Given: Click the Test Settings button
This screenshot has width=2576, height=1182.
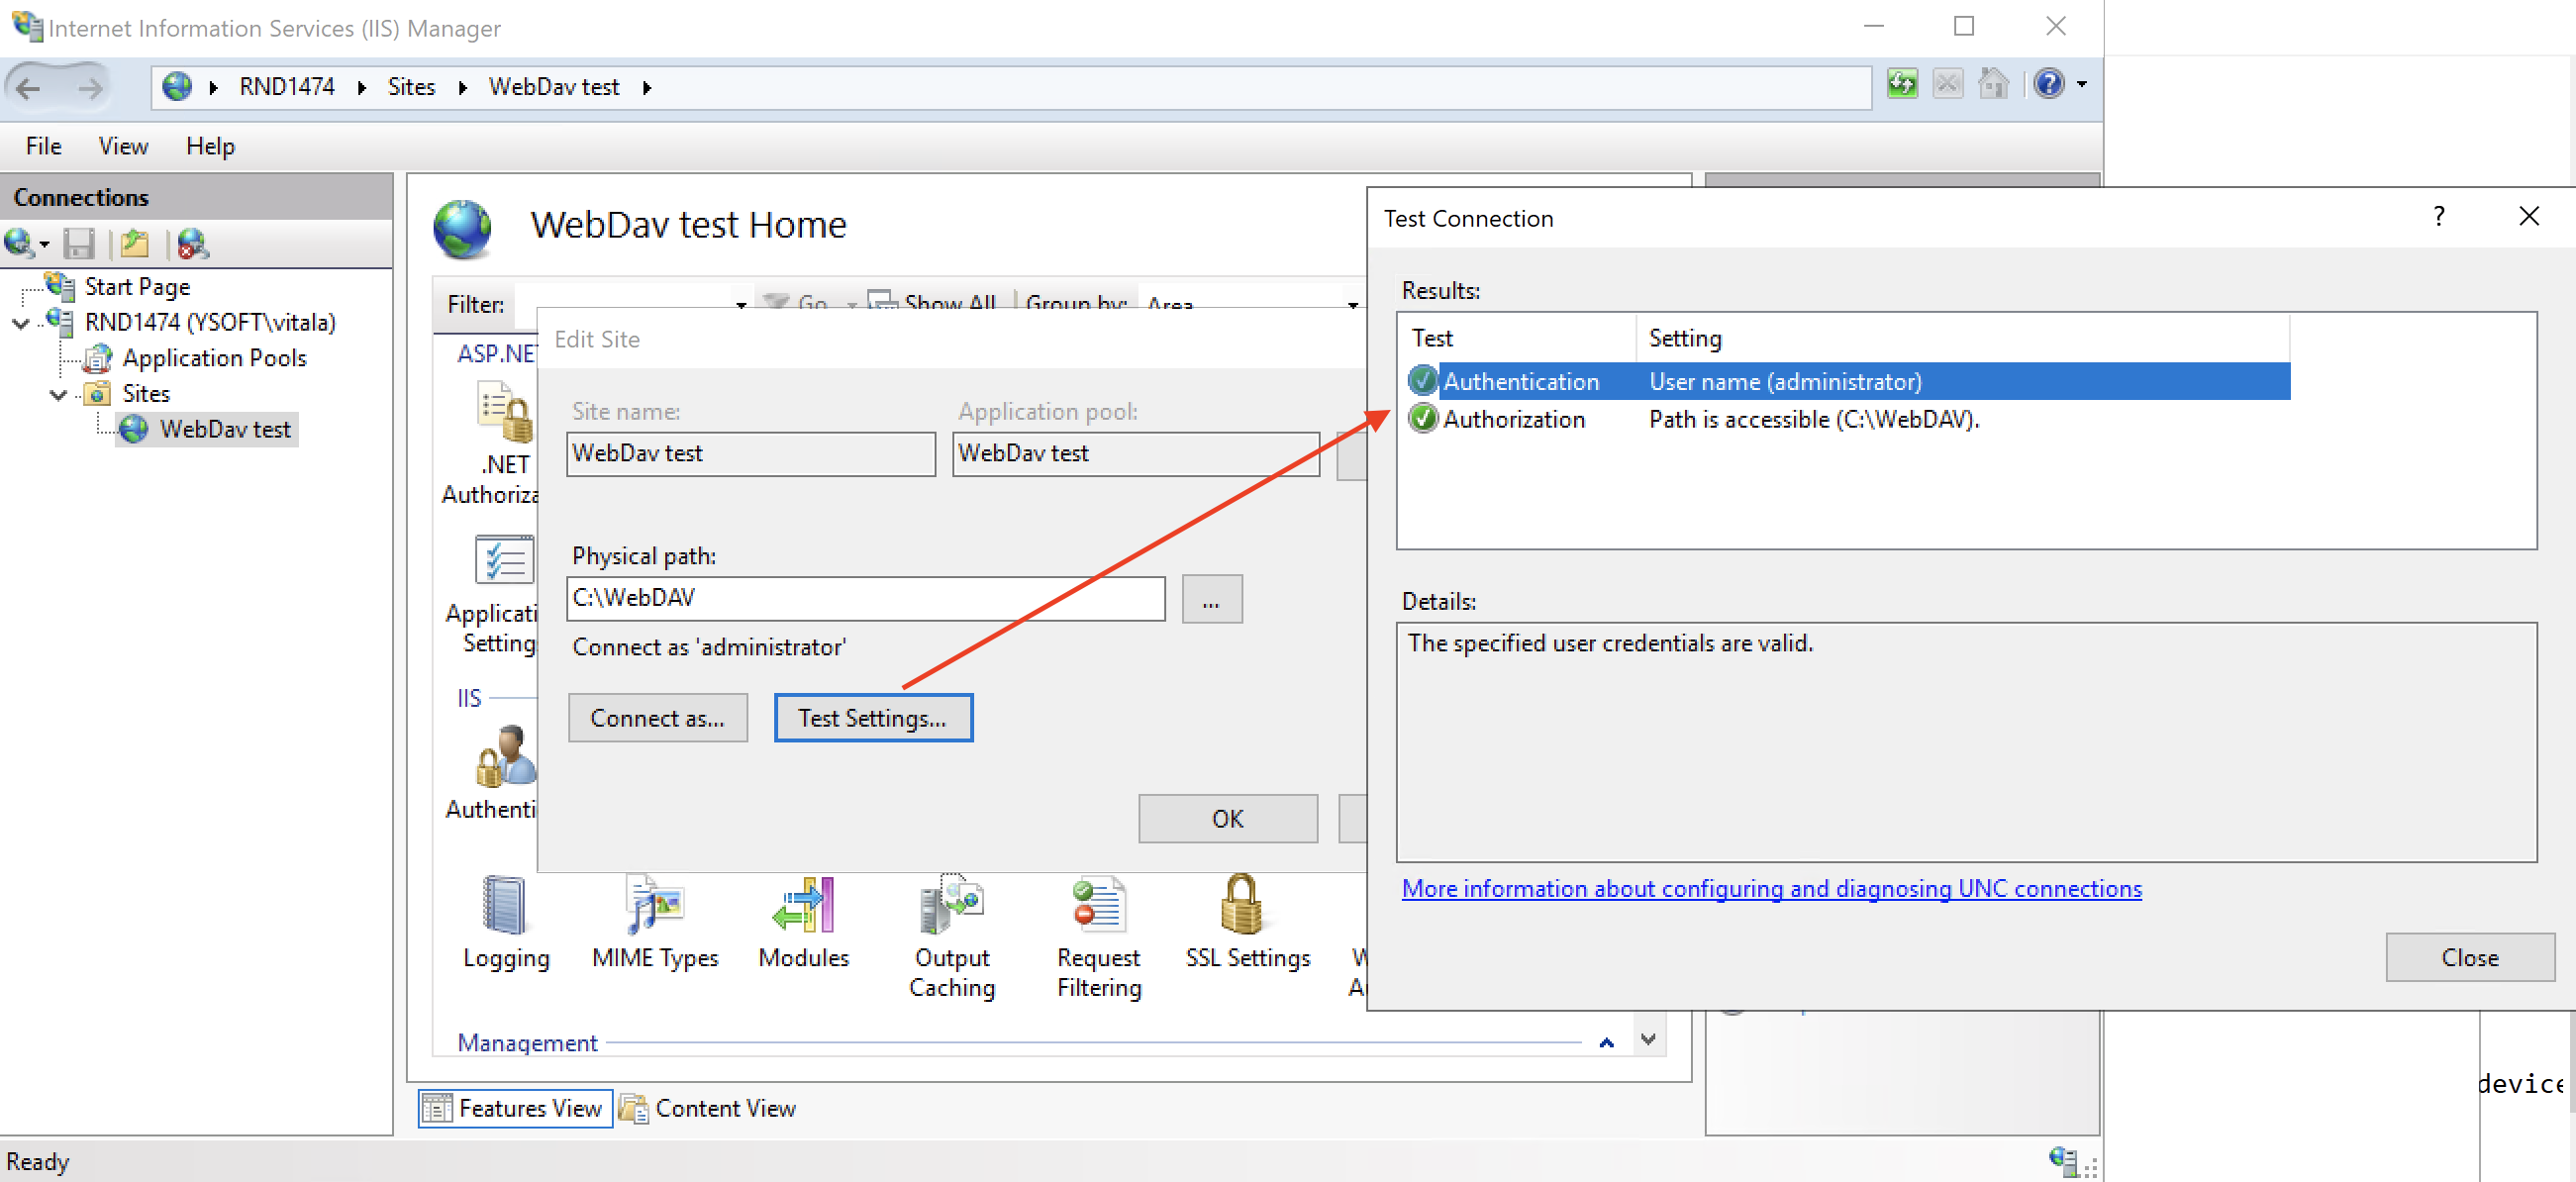Looking at the screenshot, I should [x=872, y=718].
